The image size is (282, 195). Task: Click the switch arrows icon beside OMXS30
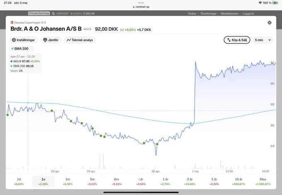click(x=53, y=14)
